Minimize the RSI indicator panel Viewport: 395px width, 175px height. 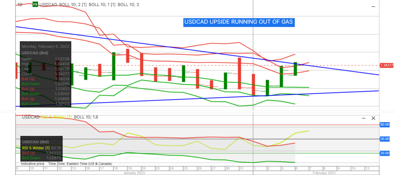pyautogui.click(x=363, y=118)
